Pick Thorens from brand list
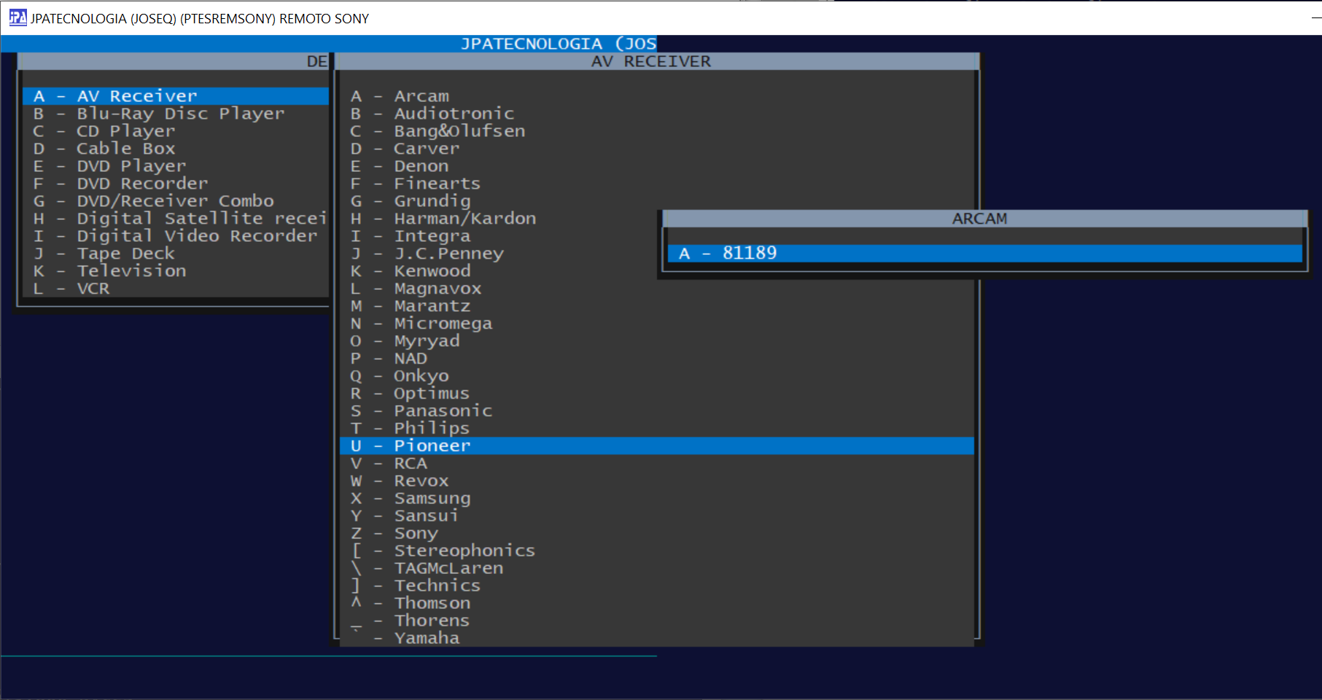Viewport: 1322px width, 700px height. (x=657, y=621)
